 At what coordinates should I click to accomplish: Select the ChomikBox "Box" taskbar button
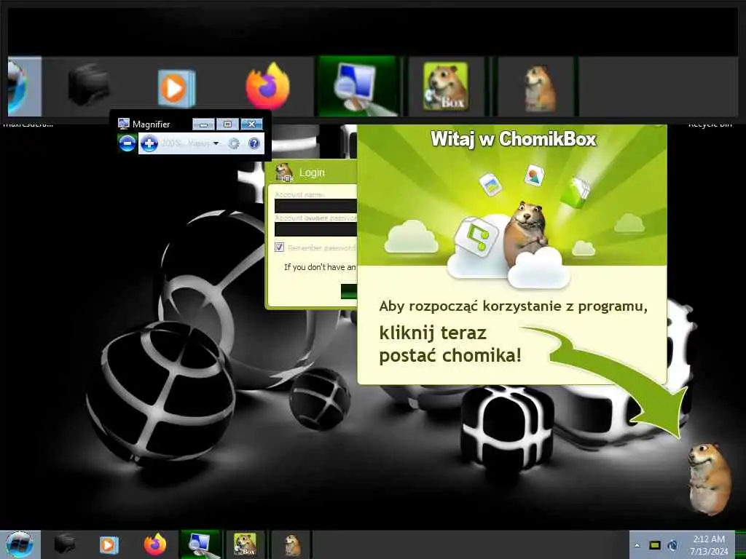click(x=245, y=544)
